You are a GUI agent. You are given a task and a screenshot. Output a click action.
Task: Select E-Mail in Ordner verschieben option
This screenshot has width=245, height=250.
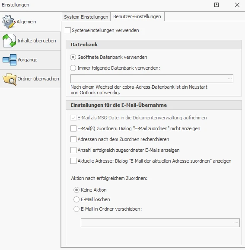coord(76,209)
